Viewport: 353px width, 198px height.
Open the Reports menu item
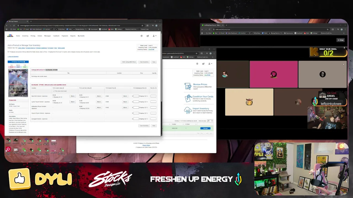(73, 36)
